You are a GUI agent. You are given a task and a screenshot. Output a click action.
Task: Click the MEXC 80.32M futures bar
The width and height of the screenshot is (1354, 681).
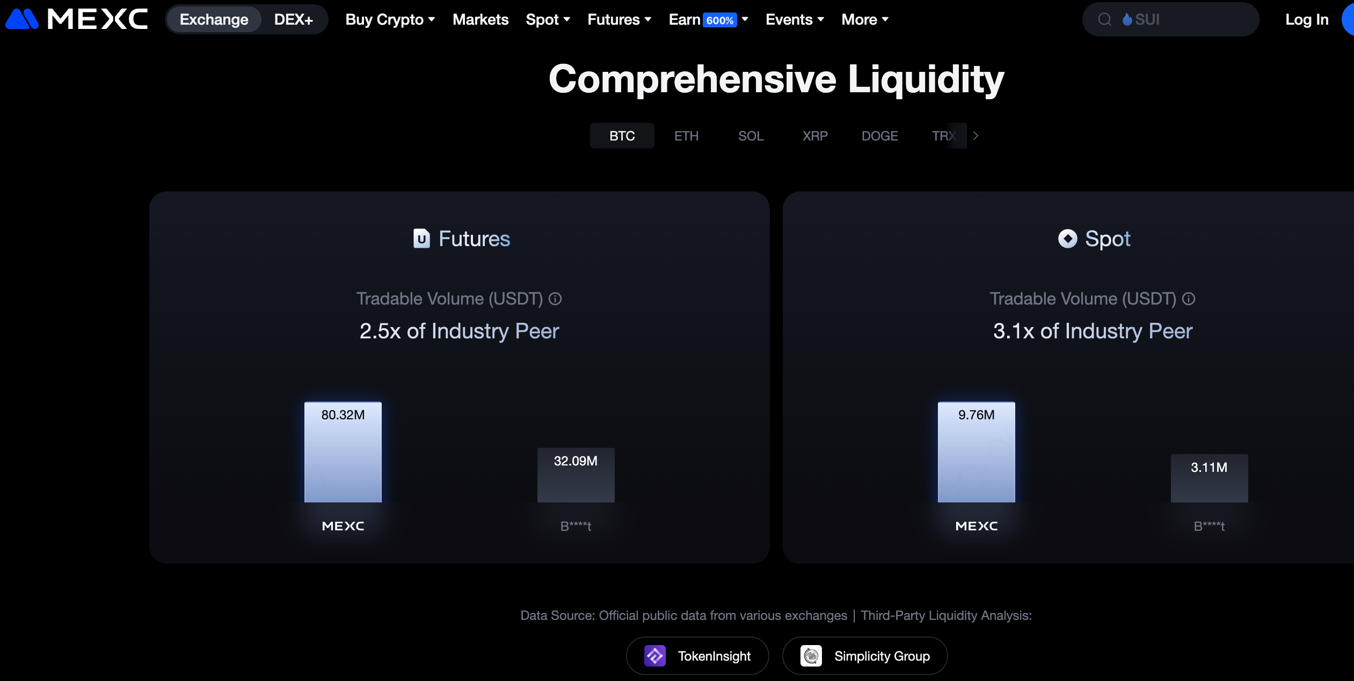[343, 452]
